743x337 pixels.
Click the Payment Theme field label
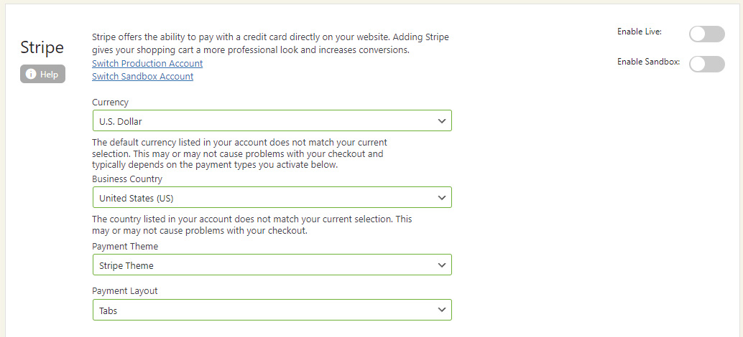click(x=125, y=247)
